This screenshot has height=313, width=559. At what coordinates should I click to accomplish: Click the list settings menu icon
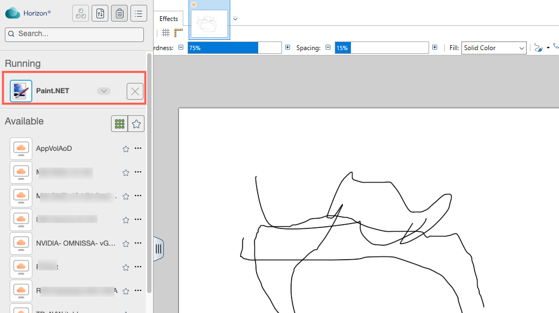(x=139, y=13)
